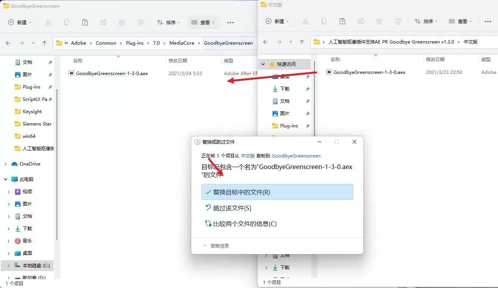498x288 pixels.
Task: Open more options (…) in 中文版 toolbar
Action: 488,21
